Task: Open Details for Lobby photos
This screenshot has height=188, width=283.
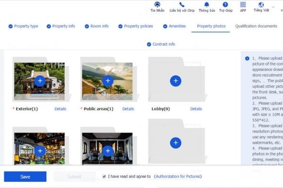Action: click(x=196, y=109)
